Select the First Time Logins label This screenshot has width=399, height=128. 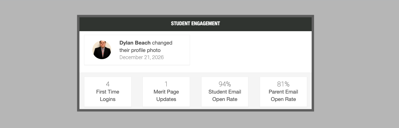tap(108, 95)
